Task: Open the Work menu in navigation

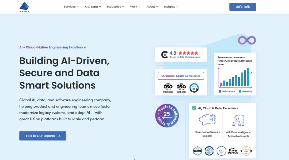Action: 135,7
